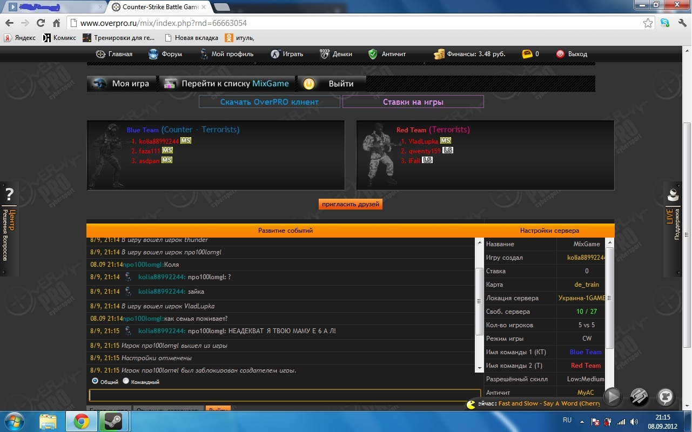Screen dimensions: 692x432
Task: Go to the browser home page icon
Action: click(x=57, y=23)
